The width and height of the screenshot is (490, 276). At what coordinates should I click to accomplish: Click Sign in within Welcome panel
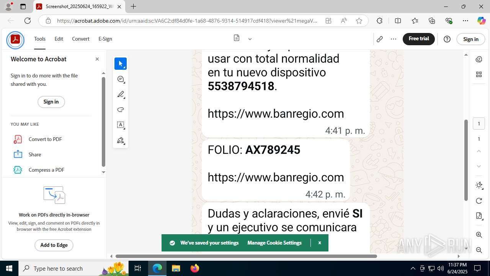(x=51, y=102)
